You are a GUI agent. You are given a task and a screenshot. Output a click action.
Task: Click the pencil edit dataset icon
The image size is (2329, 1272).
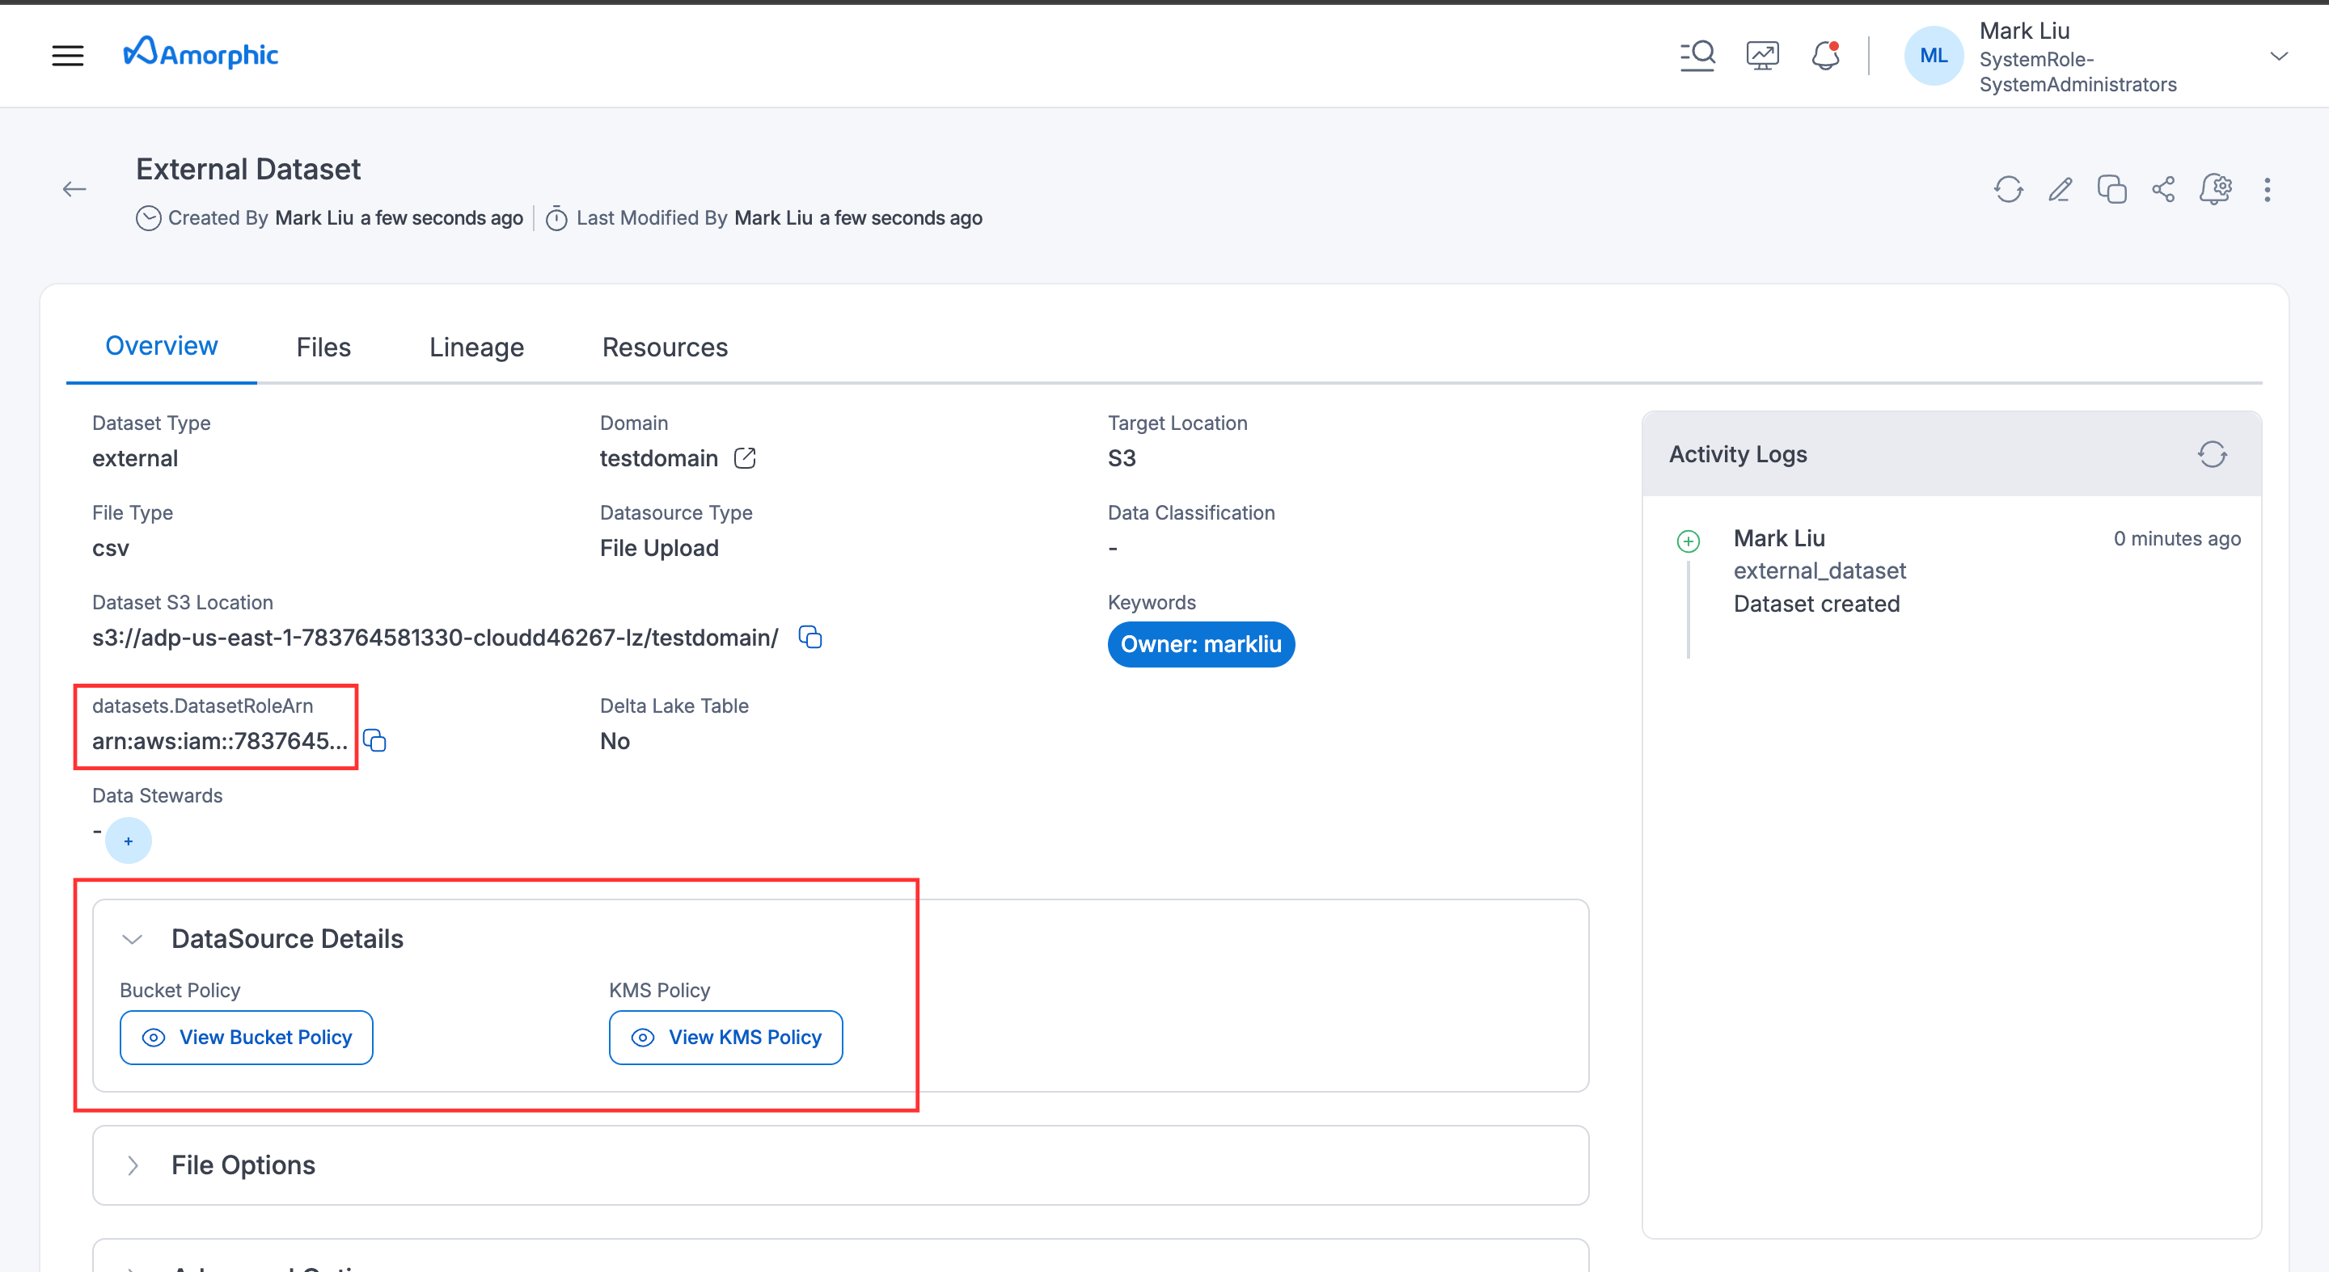(2061, 189)
